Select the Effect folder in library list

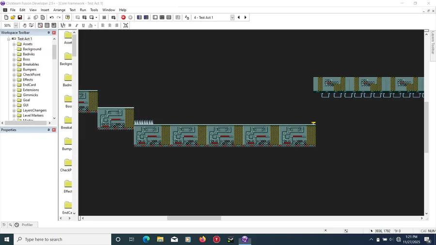pos(67,186)
